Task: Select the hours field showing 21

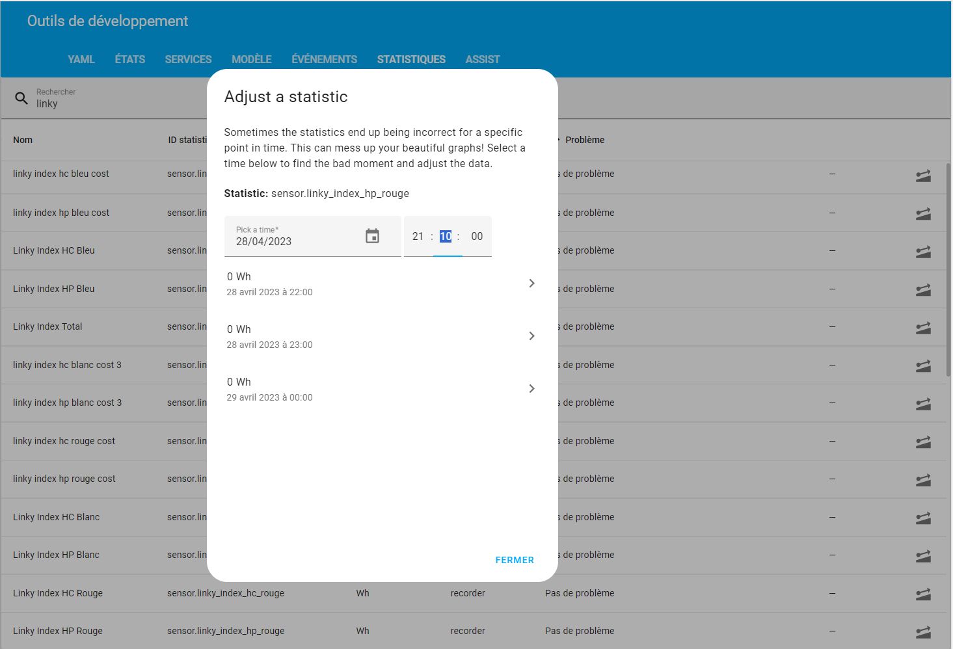Action: (418, 237)
